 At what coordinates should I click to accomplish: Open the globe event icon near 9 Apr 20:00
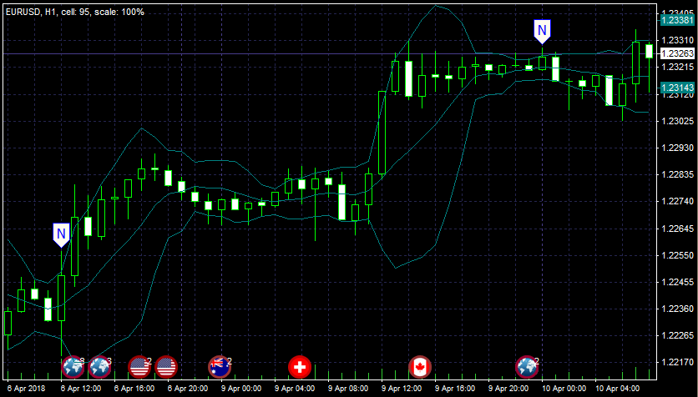pos(527,367)
